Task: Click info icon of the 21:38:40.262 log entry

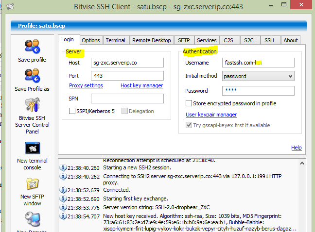Action: [63, 176]
